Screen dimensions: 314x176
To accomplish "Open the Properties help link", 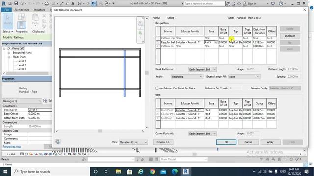I will (12, 147).
